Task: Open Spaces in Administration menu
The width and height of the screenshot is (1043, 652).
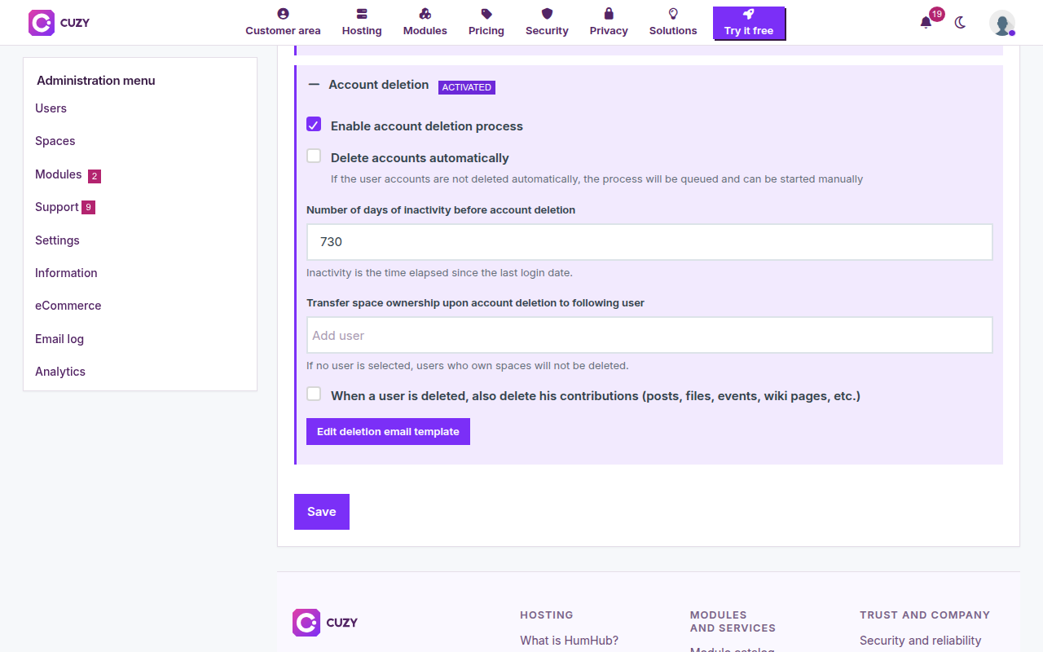Action: pos(55,141)
